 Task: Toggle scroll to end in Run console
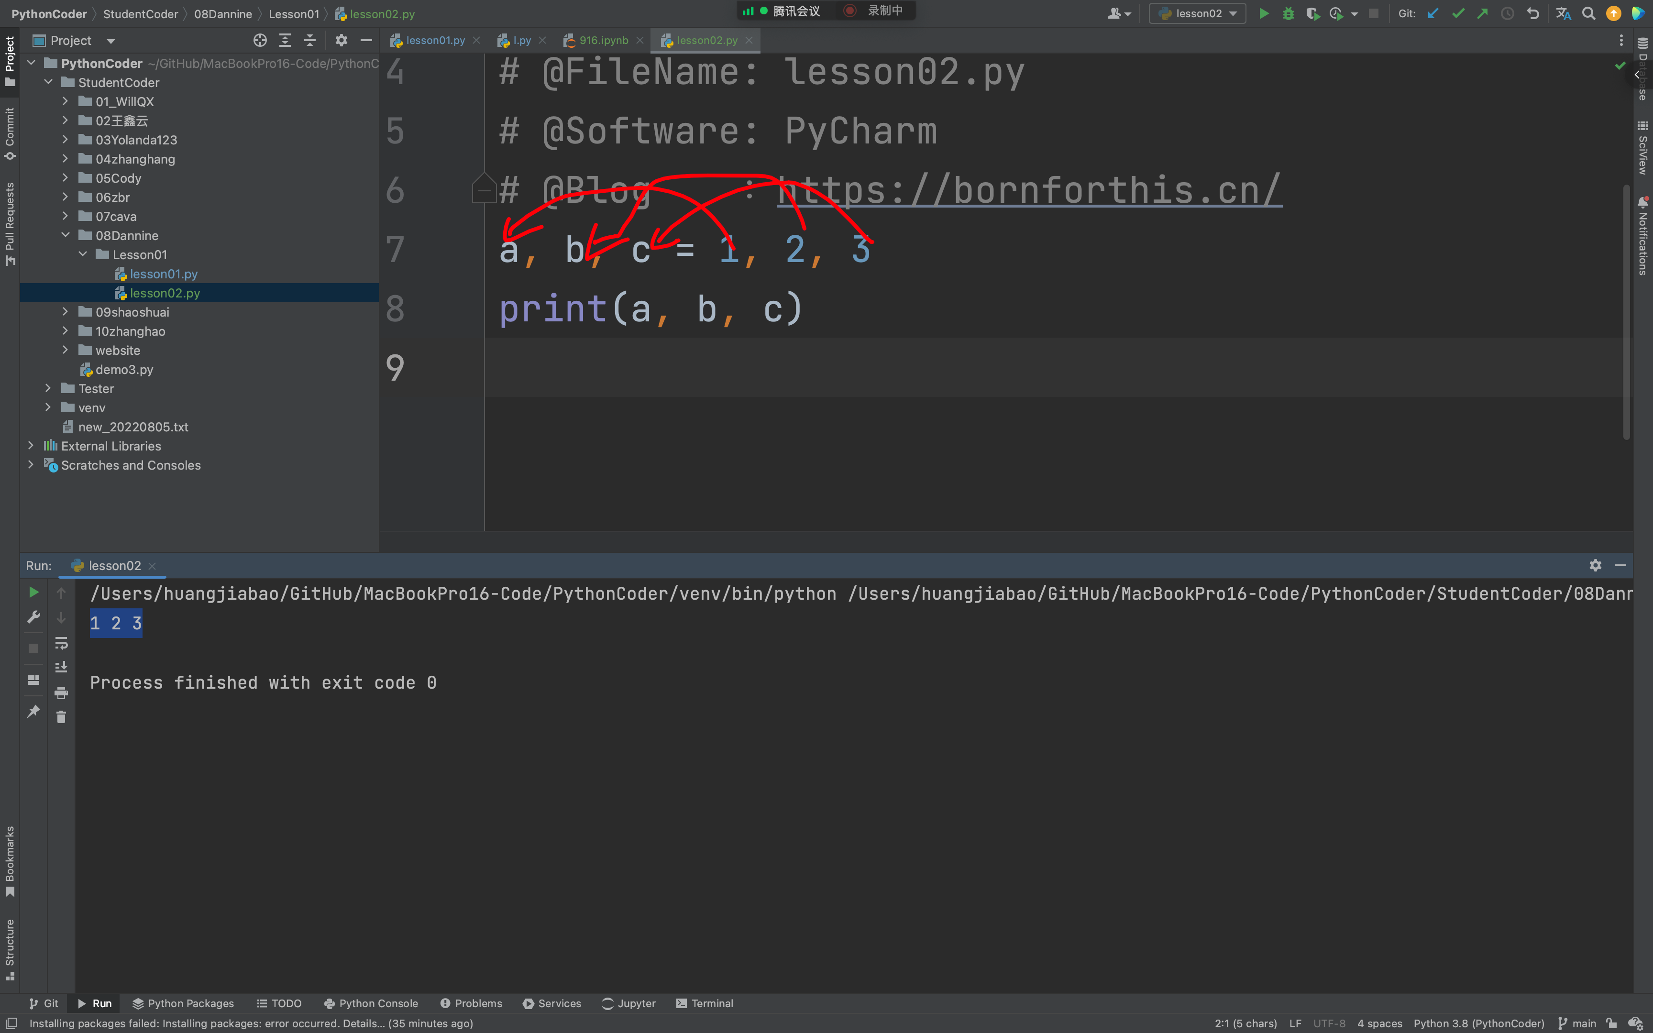click(61, 667)
